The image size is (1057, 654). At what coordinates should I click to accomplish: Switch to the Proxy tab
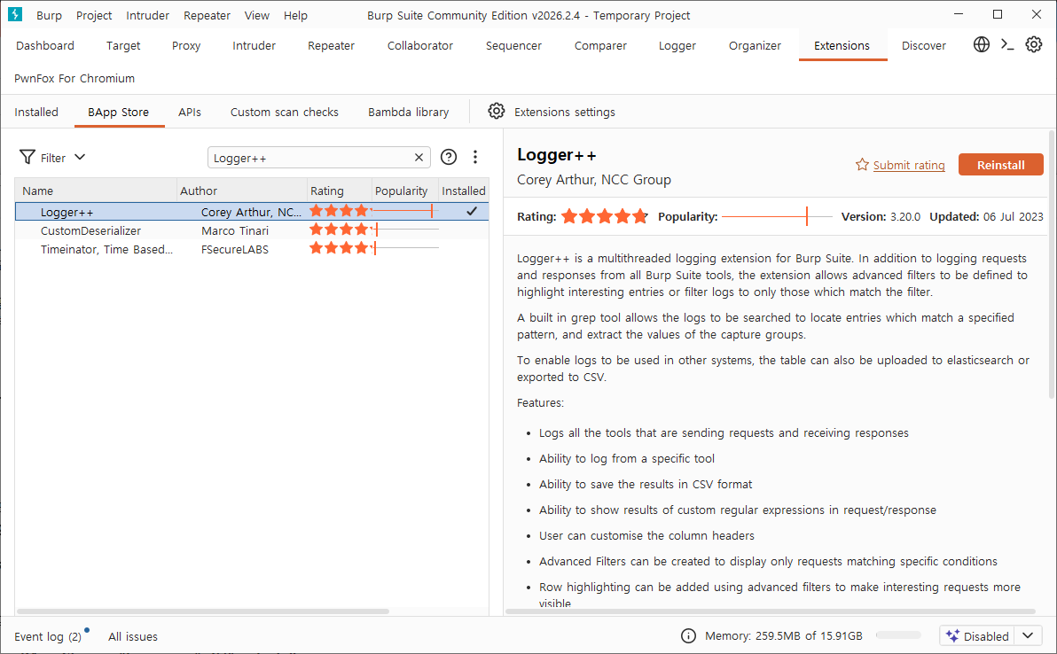tap(186, 45)
